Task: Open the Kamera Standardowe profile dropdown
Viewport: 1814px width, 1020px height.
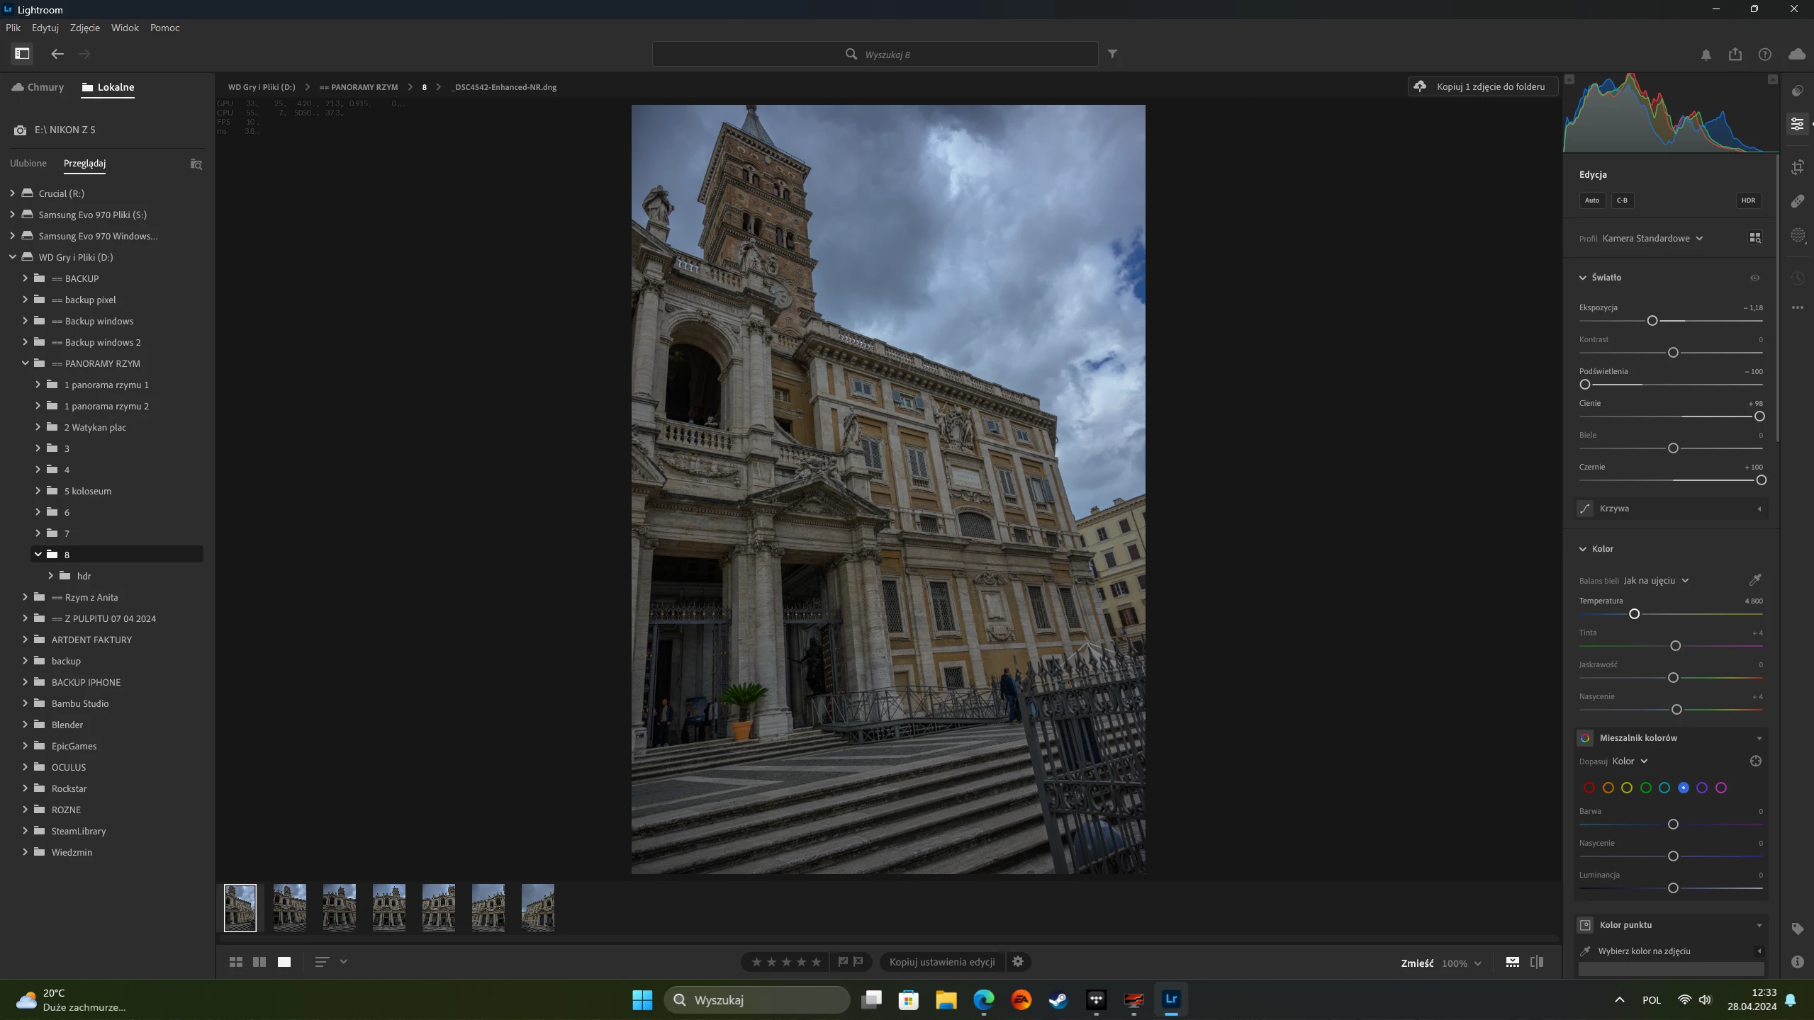Action: 1652,239
